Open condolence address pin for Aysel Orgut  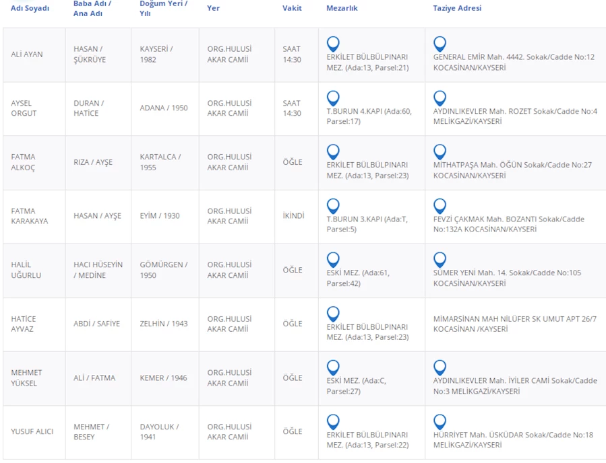(x=440, y=98)
